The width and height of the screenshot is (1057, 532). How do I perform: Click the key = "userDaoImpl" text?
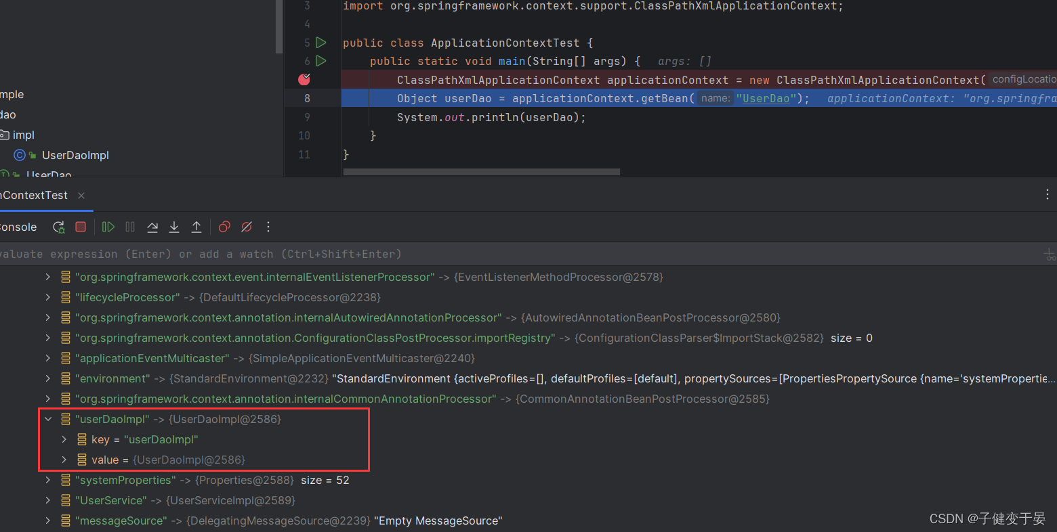click(x=145, y=439)
